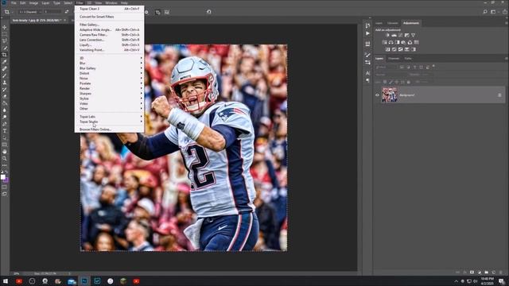Click the delete layer trash button
Screen dimensions: 509x286
tap(500, 272)
